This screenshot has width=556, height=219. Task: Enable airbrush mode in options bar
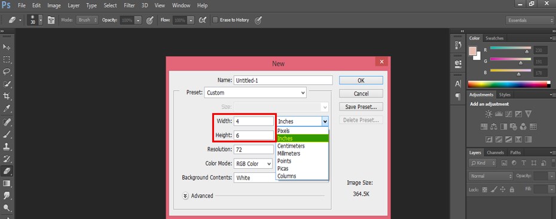coord(203,20)
